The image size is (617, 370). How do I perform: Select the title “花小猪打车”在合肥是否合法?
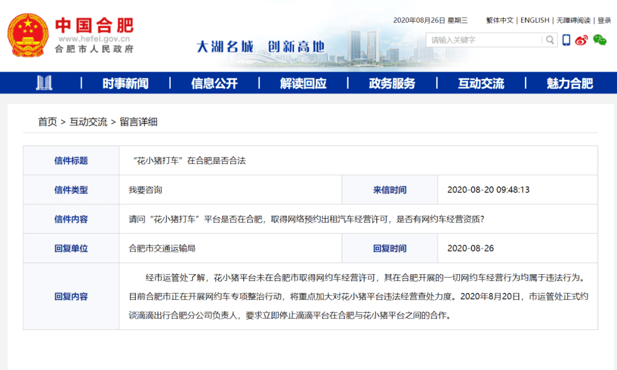pyautogui.click(x=189, y=160)
